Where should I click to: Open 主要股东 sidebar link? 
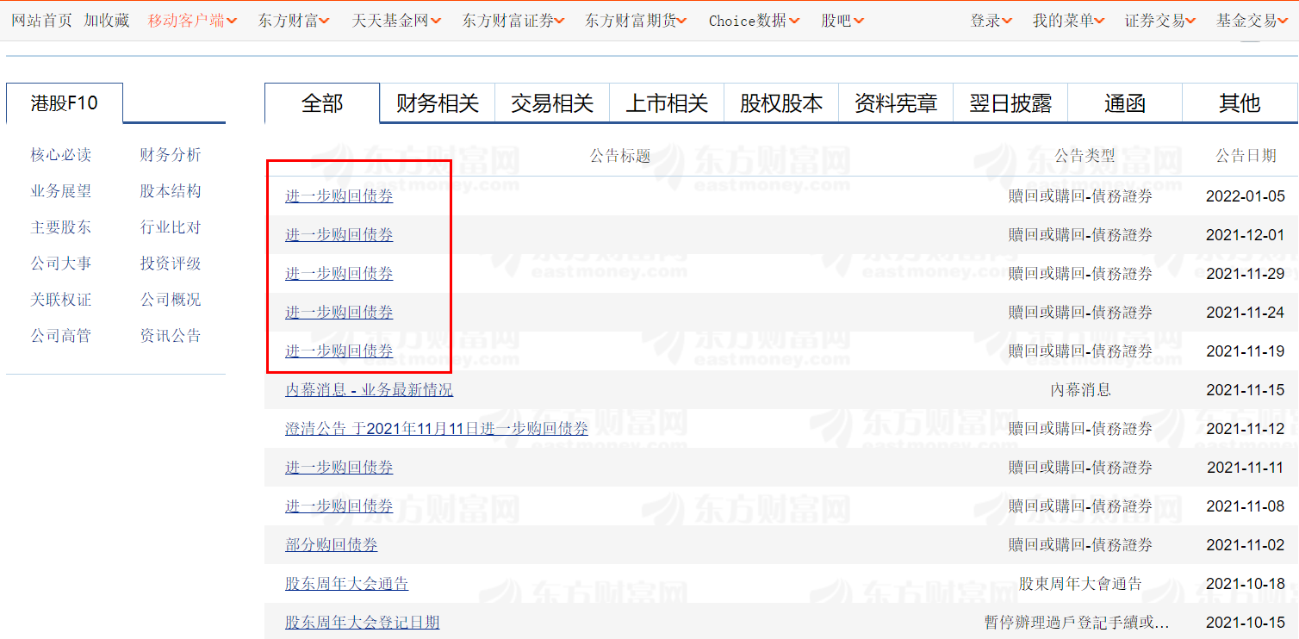coord(61,227)
